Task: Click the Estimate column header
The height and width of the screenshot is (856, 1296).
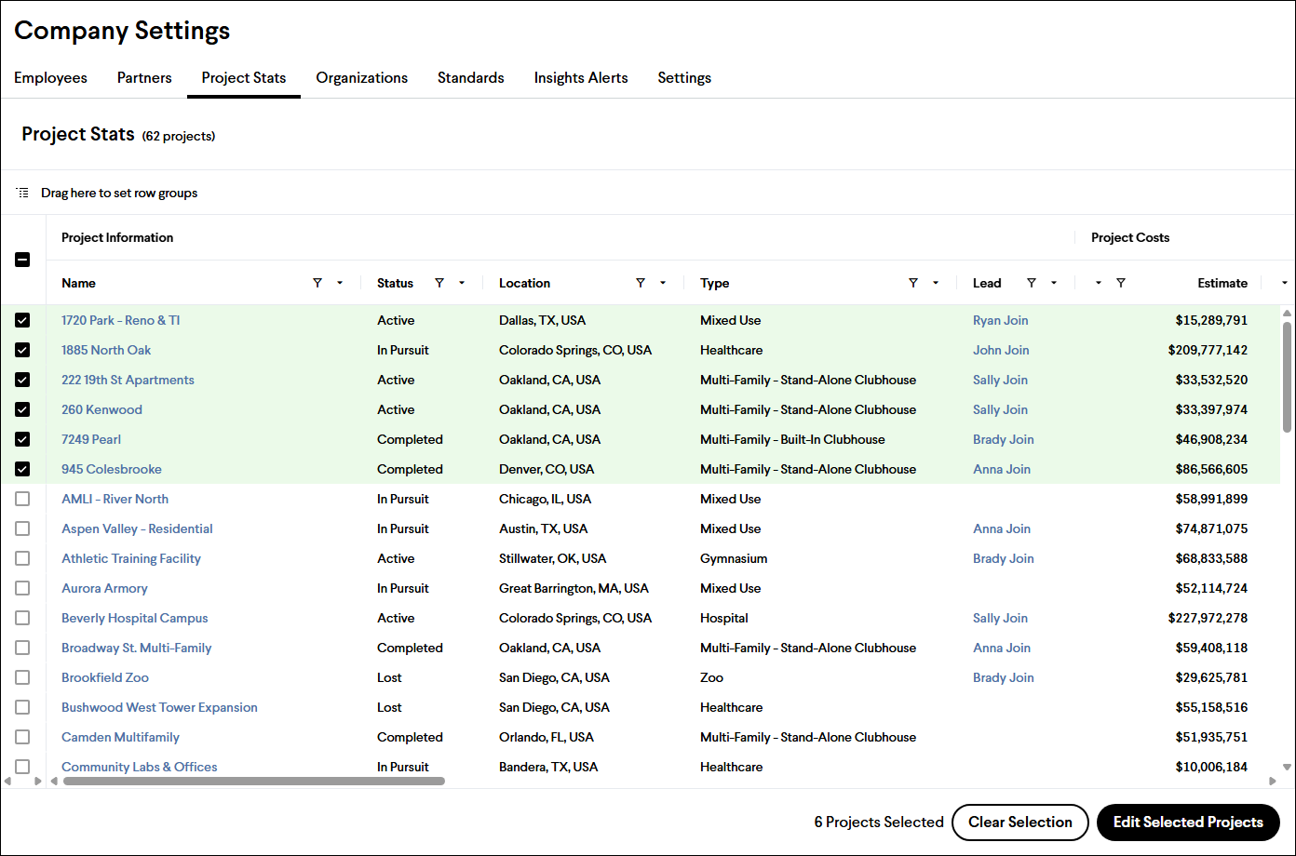Action: click(x=1222, y=283)
